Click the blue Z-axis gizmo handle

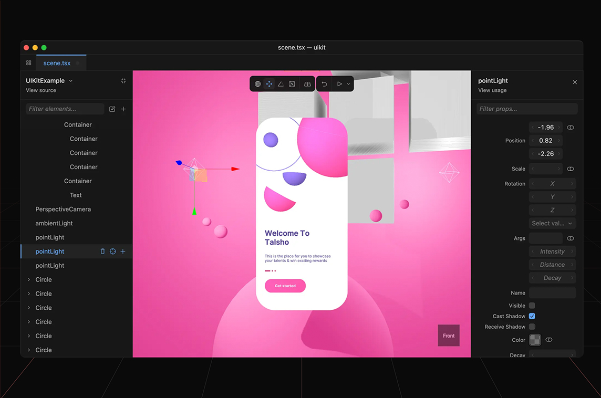point(179,163)
